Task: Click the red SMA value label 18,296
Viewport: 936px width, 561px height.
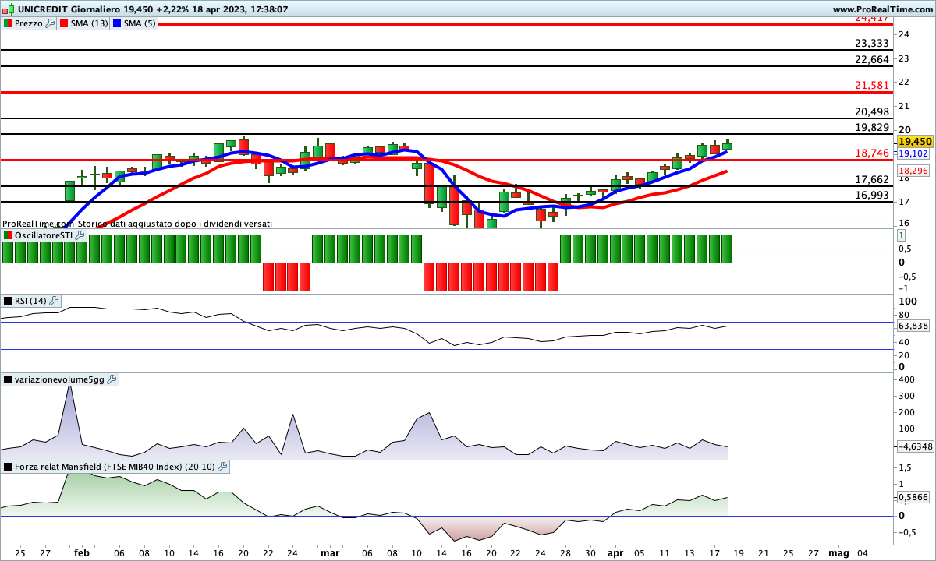Action: pyautogui.click(x=913, y=171)
